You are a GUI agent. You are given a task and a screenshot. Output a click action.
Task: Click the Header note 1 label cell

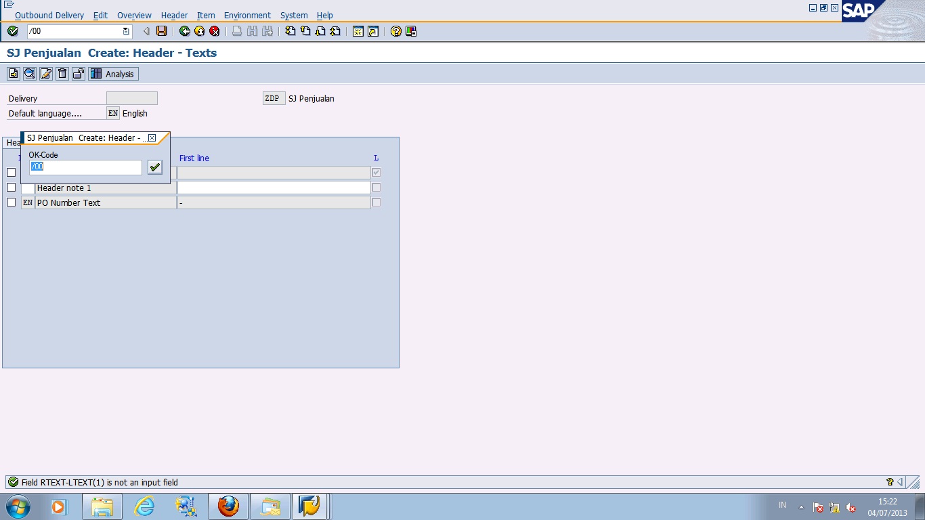(x=106, y=188)
